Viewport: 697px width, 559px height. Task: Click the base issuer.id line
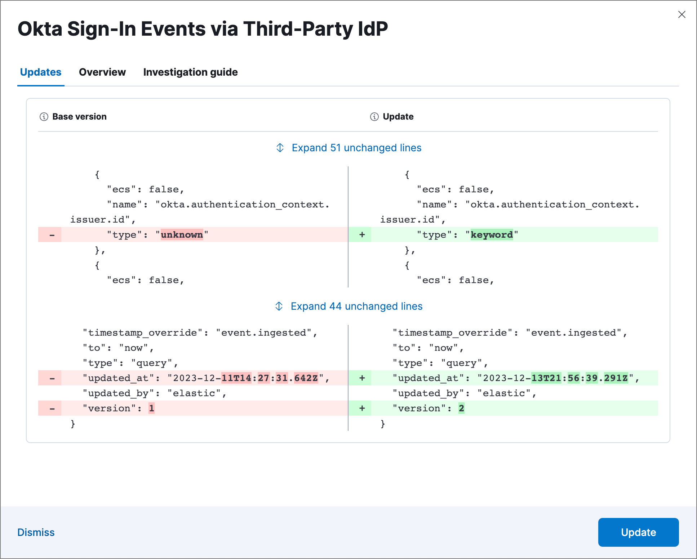(x=103, y=219)
